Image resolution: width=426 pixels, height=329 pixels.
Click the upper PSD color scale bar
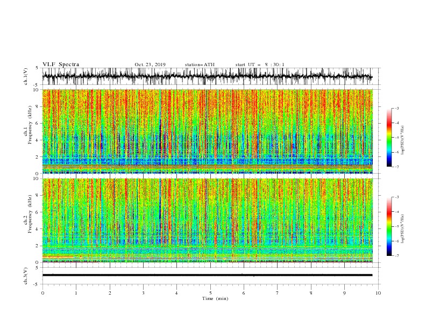click(389, 137)
